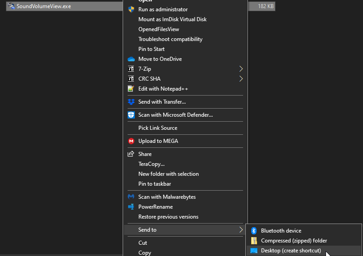Click the Dropbox Transfer icon
Viewport: 363px width, 256px height.
tap(131, 102)
